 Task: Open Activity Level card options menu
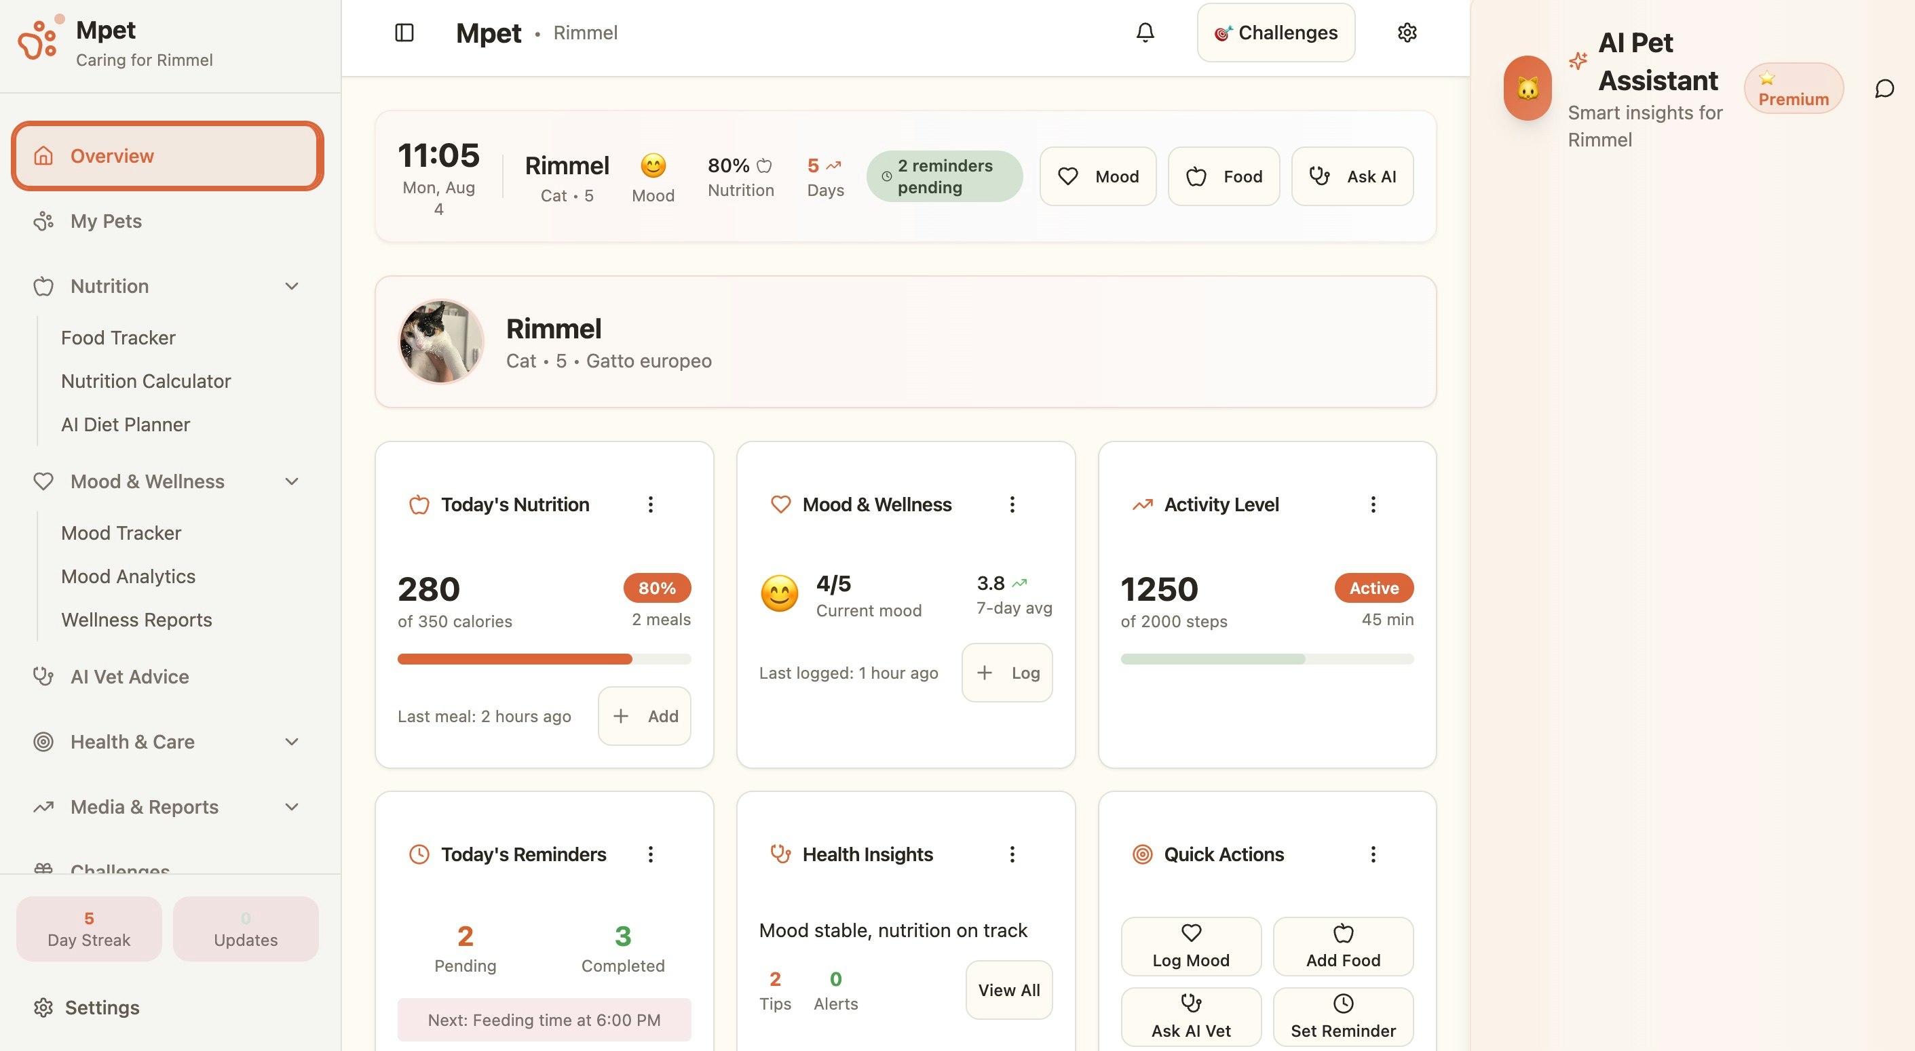1372,504
